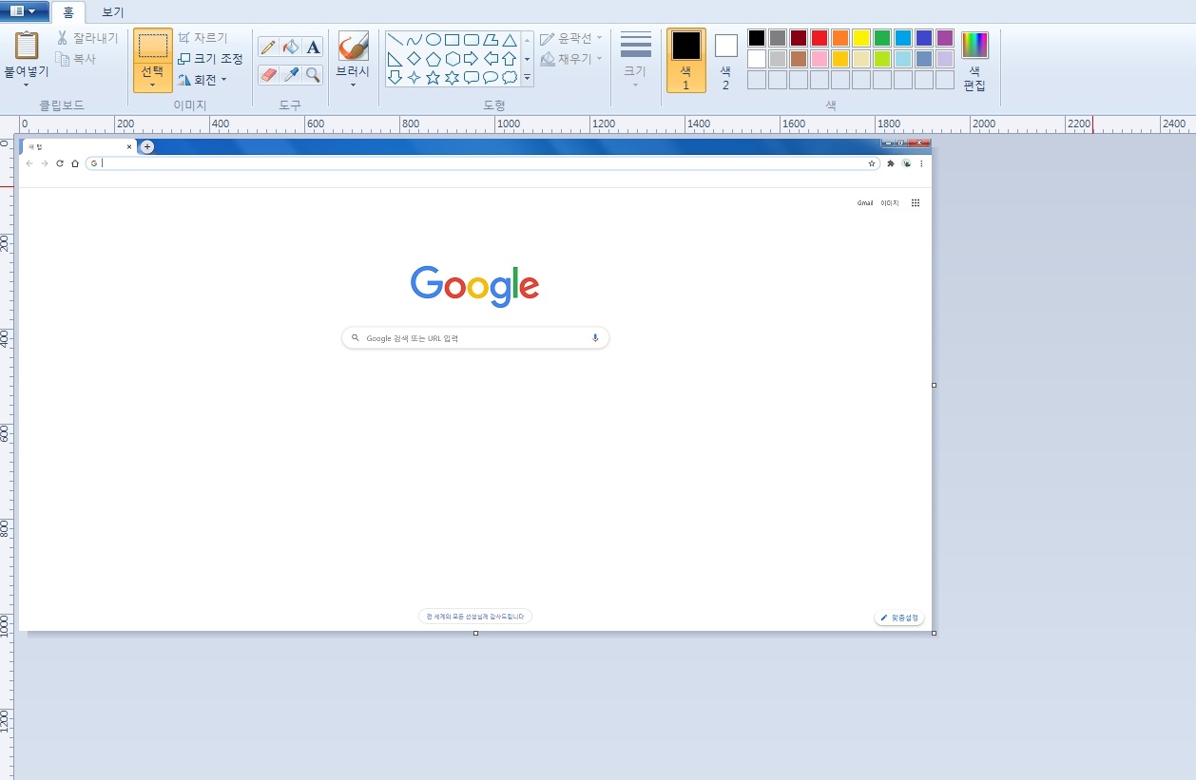Click the Copy (복사) button

[76, 59]
